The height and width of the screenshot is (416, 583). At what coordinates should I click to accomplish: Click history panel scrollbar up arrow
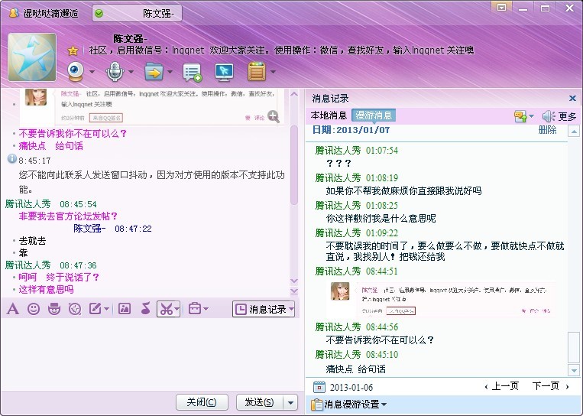[x=574, y=131]
